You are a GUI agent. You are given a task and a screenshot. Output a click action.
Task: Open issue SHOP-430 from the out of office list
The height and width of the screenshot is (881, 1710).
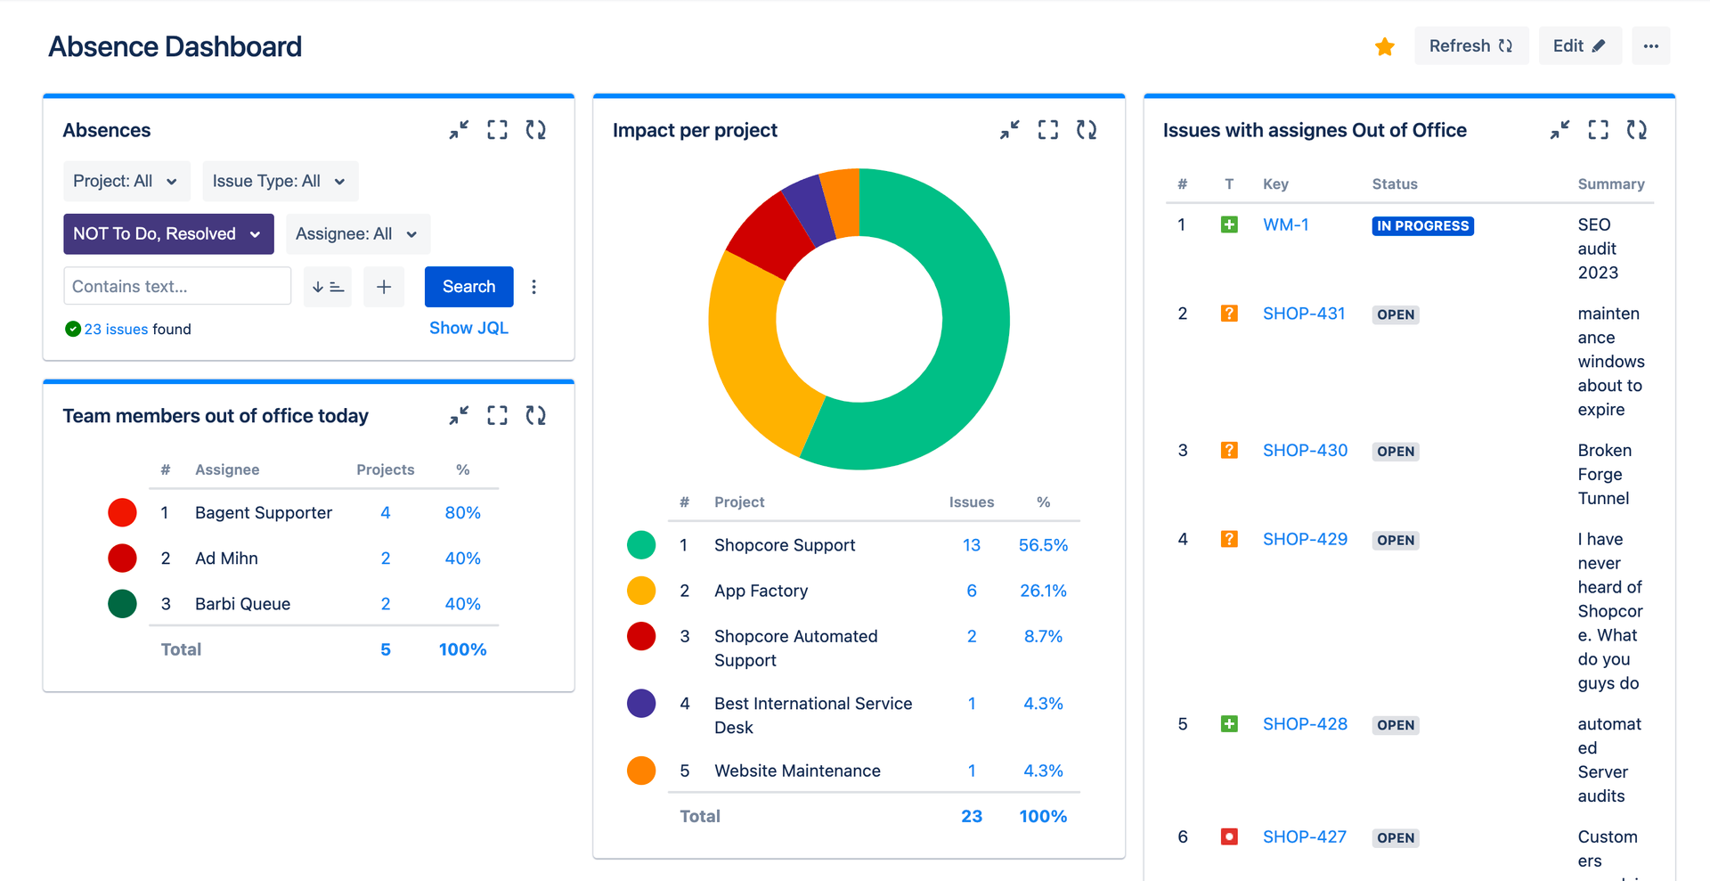pyautogui.click(x=1305, y=450)
